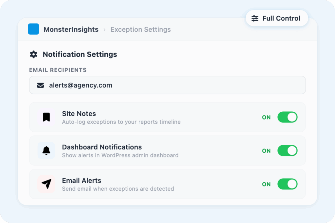Click the gear icon beside Notification Settings
The height and width of the screenshot is (223, 335).
tap(33, 55)
